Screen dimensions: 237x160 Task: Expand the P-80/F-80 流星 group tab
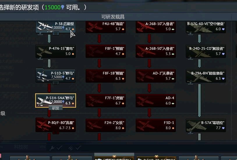coord(56,132)
